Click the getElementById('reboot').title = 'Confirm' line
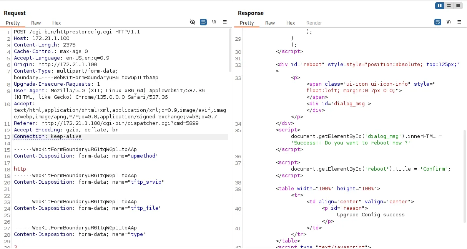467x249 pixels. (371, 169)
